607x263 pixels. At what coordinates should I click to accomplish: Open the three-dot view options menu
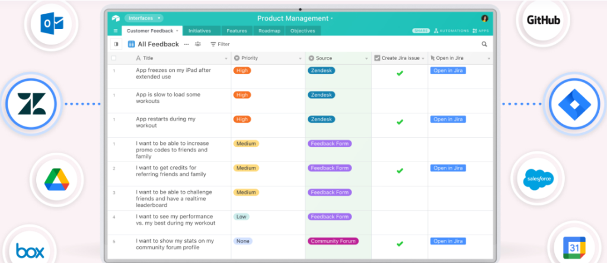coord(186,44)
